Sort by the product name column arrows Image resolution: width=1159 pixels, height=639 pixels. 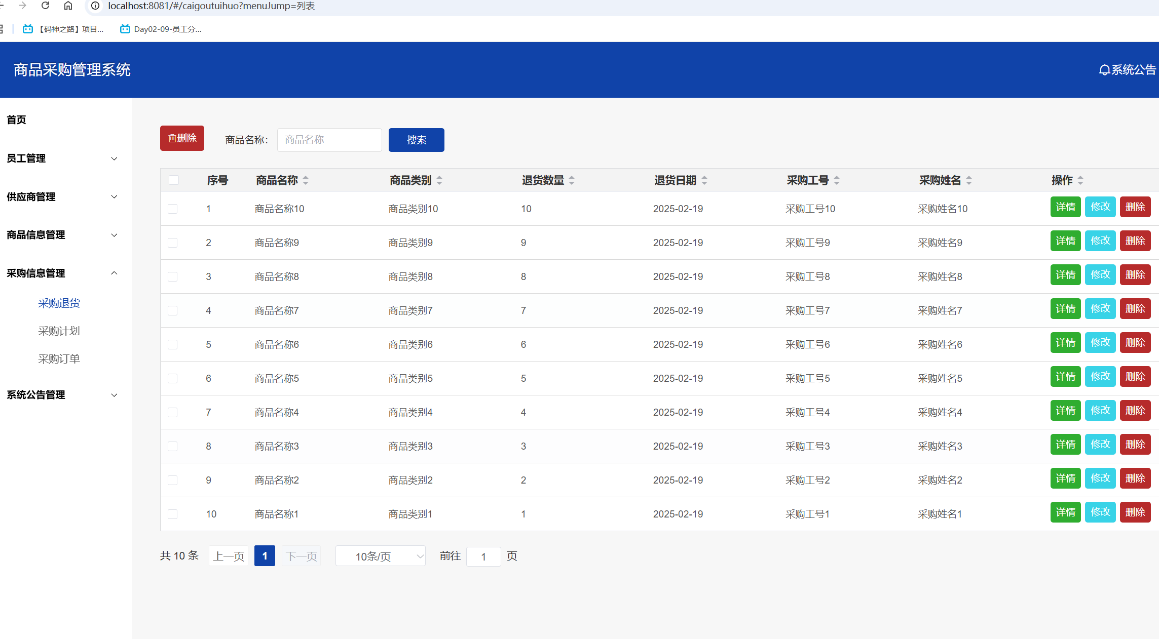pyautogui.click(x=306, y=180)
